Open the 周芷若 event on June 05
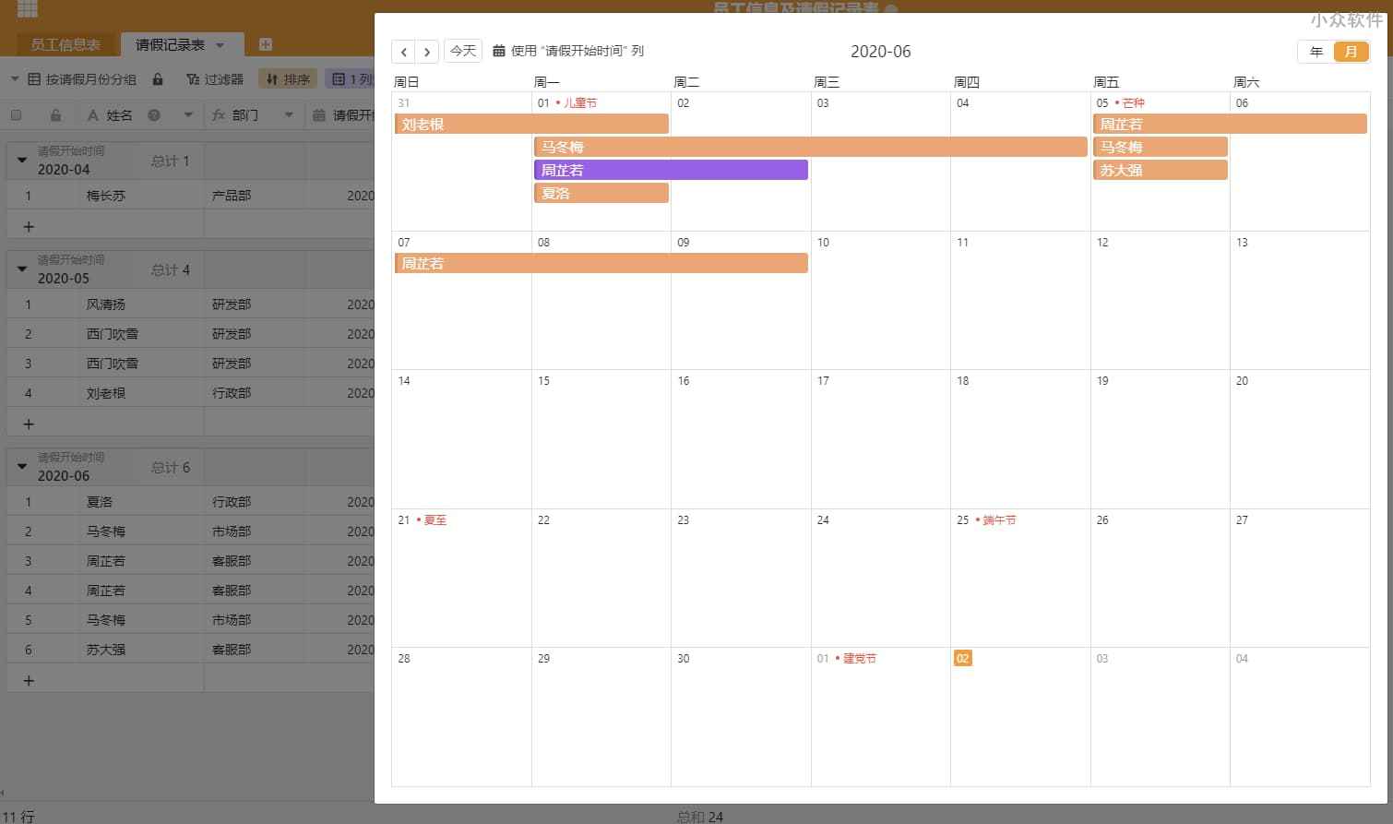 pyautogui.click(x=1230, y=124)
